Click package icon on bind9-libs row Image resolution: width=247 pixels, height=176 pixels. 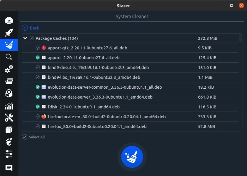pyautogui.click(x=44, y=77)
